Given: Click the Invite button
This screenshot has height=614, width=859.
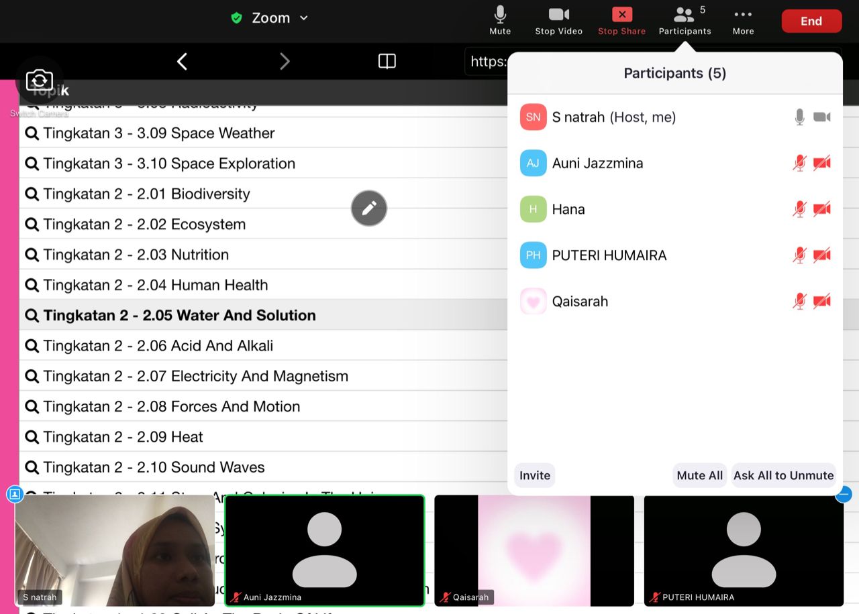Looking at the screenshot, I should tap(535, 475).
